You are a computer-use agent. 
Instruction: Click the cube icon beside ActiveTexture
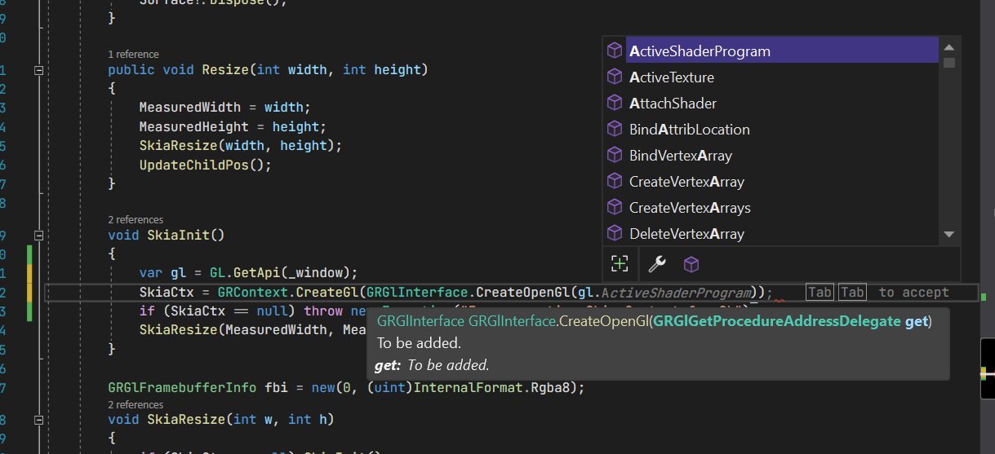[615, 77]
